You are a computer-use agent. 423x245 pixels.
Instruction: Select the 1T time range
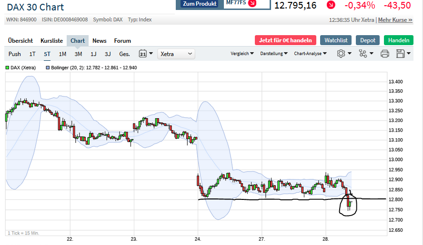(x=32, y=54)
